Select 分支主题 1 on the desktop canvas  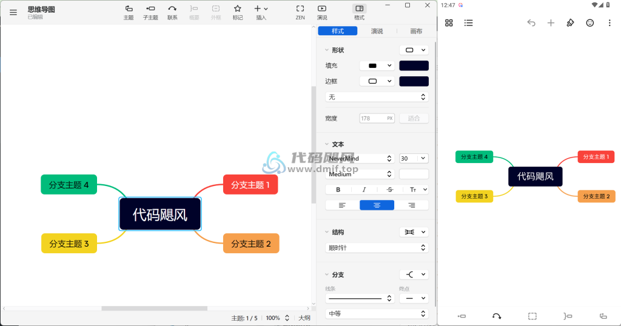[250, 185]
